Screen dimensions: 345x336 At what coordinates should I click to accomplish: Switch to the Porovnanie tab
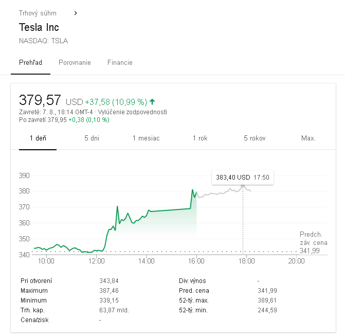point(75,63)
